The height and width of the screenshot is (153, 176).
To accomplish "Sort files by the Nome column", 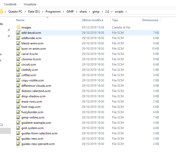I will coord(20,20).
